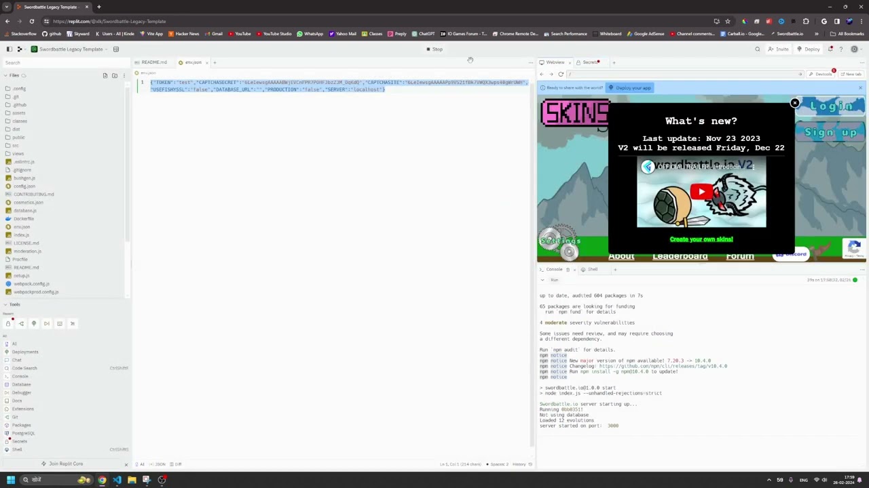Screen dimensions: 869x488
Task: Reload the webview with refresh icon
Action: click(561, 74)
